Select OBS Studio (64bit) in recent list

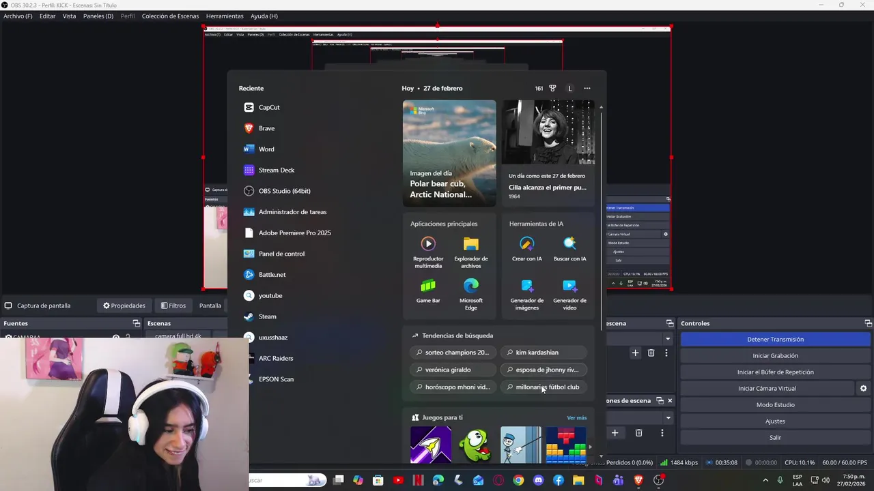pyautogui.click(x=277, y=191)
